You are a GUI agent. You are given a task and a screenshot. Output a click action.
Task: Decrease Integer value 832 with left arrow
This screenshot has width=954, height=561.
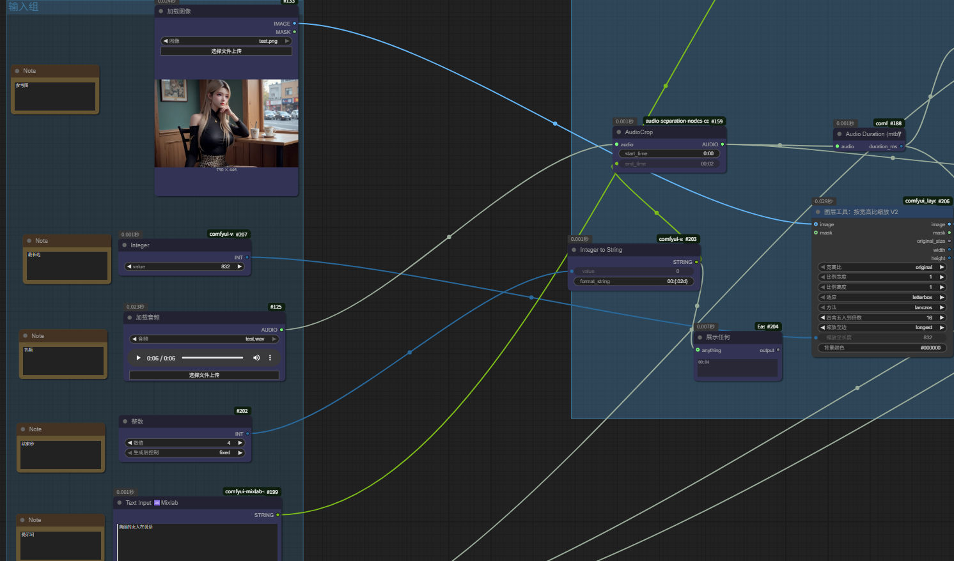click(129, 266)
